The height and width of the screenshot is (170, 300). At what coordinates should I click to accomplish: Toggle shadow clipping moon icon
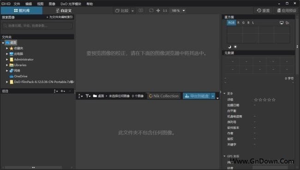coord(229,47)
